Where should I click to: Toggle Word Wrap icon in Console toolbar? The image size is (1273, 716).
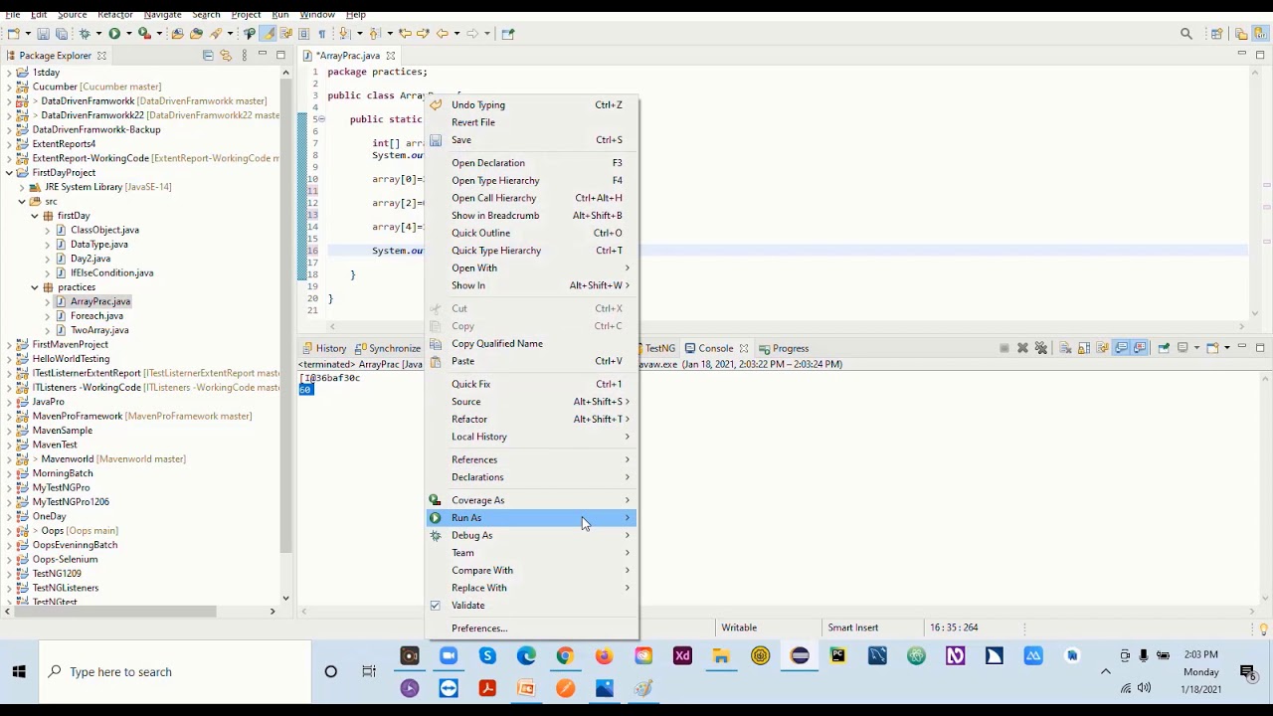[x=1102, y=348]
